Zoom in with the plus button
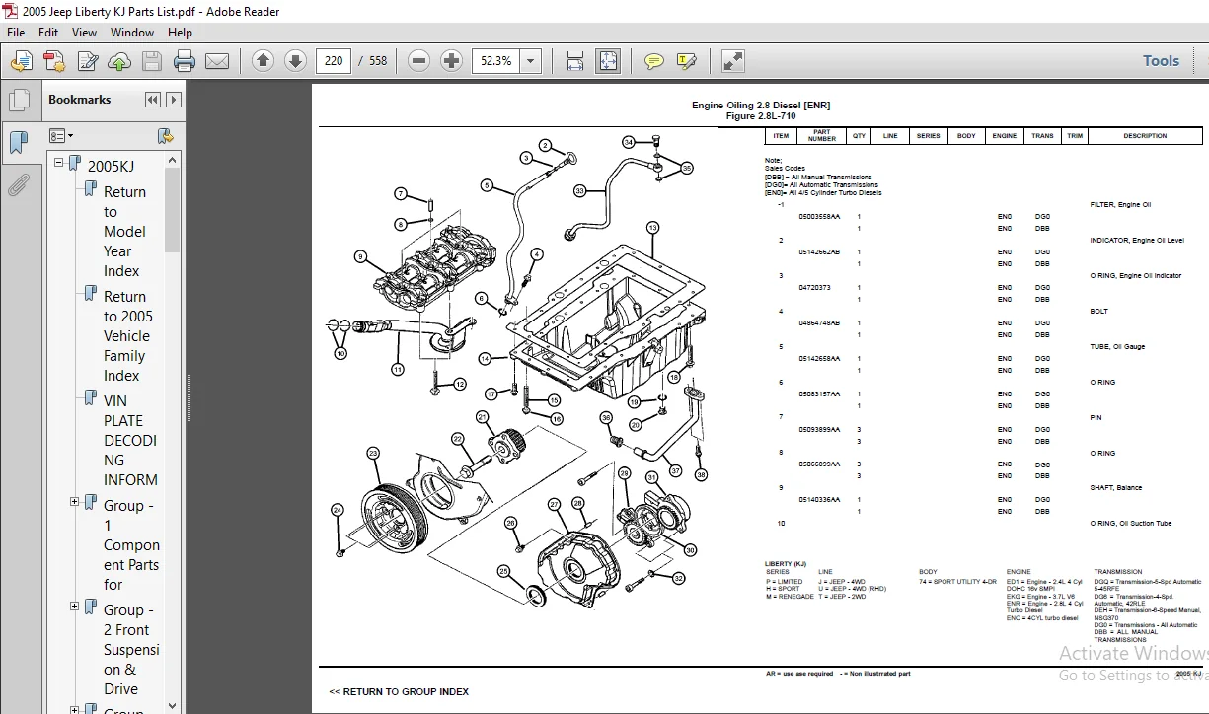The width and height of the screenshot is (1209, 714). (x=451, y=61)
